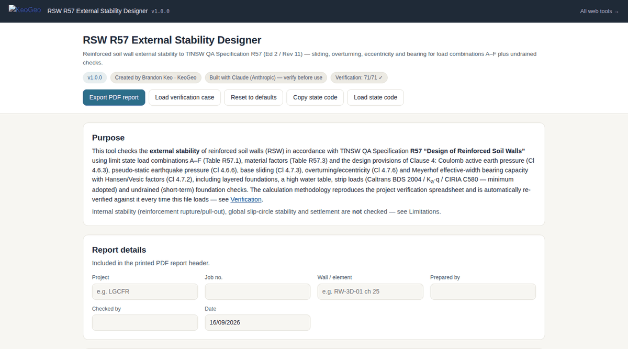Click the Job no. input field
This screenshot has width=628, height=349.
click(x=257, y=291)
